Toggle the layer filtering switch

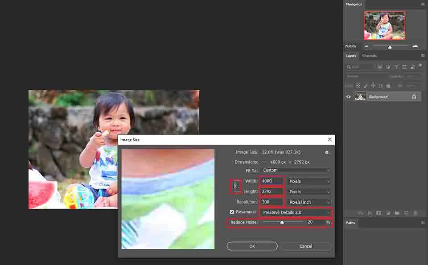click(x=420, y=66)
